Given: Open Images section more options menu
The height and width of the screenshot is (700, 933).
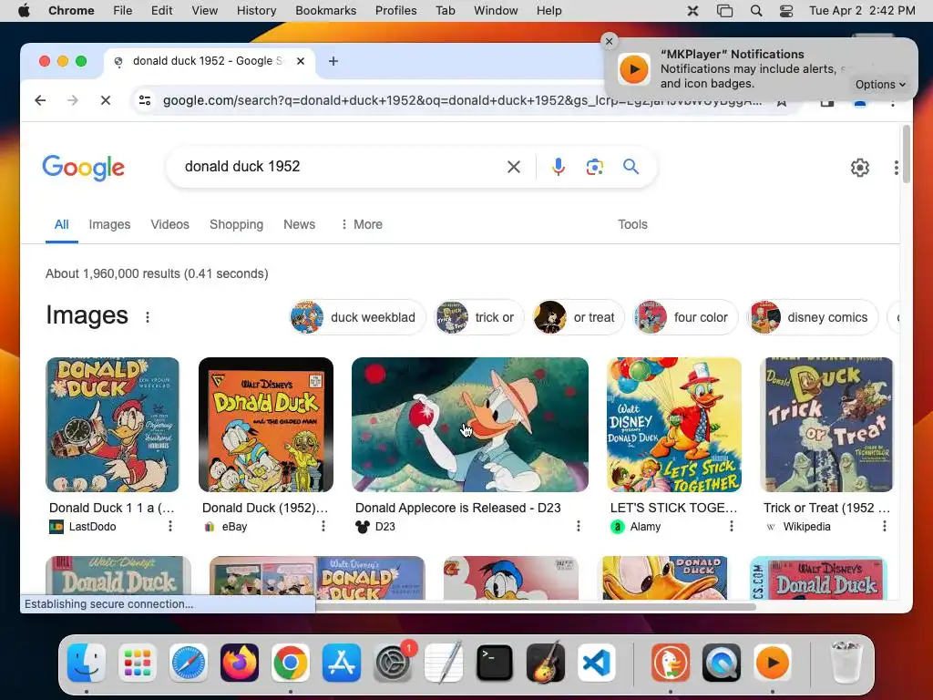Looking at the screenshot, I should 148,317.
